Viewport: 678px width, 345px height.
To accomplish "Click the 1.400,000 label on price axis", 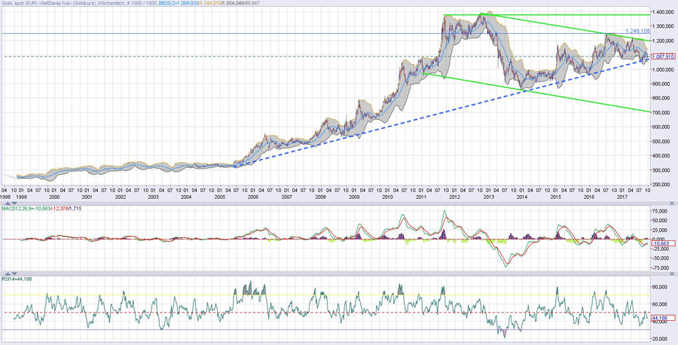I will 663,14.
